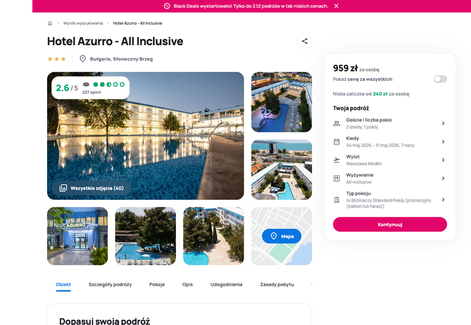
Task: Click the Kontynuuj button
Action: coord(390,225)
